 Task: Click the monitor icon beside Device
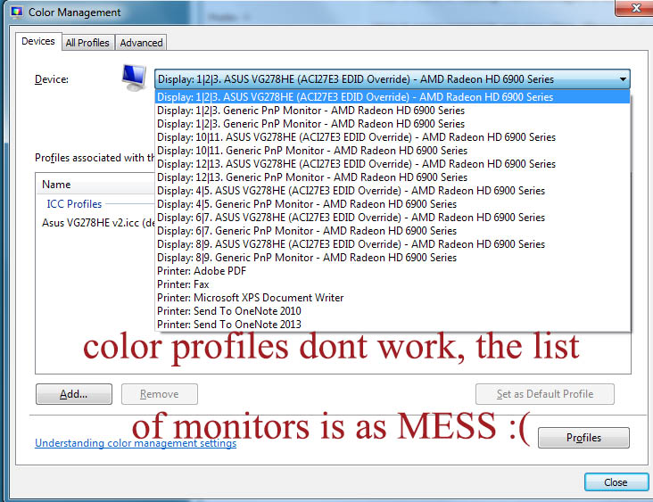click(x=134, y=78)
